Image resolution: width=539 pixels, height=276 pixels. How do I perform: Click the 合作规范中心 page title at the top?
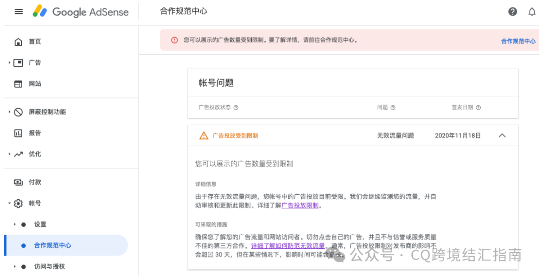[x=184, y=11]
